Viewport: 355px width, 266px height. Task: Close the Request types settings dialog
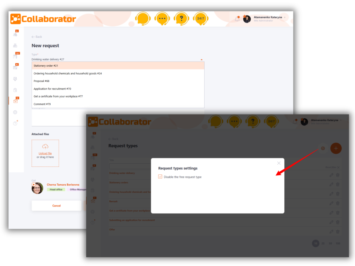279,163
